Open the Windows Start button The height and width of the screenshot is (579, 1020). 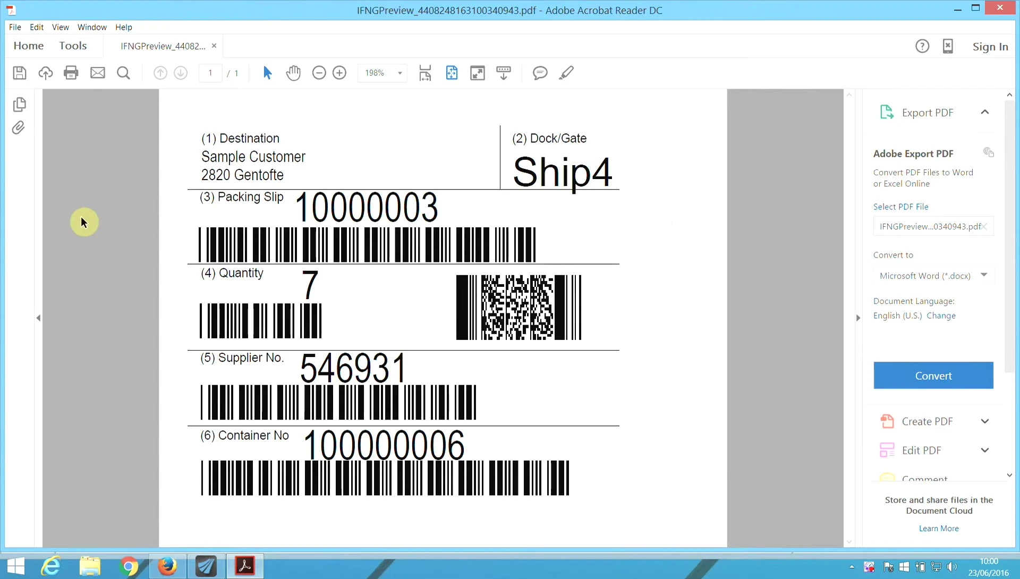[x=15, y=566]
